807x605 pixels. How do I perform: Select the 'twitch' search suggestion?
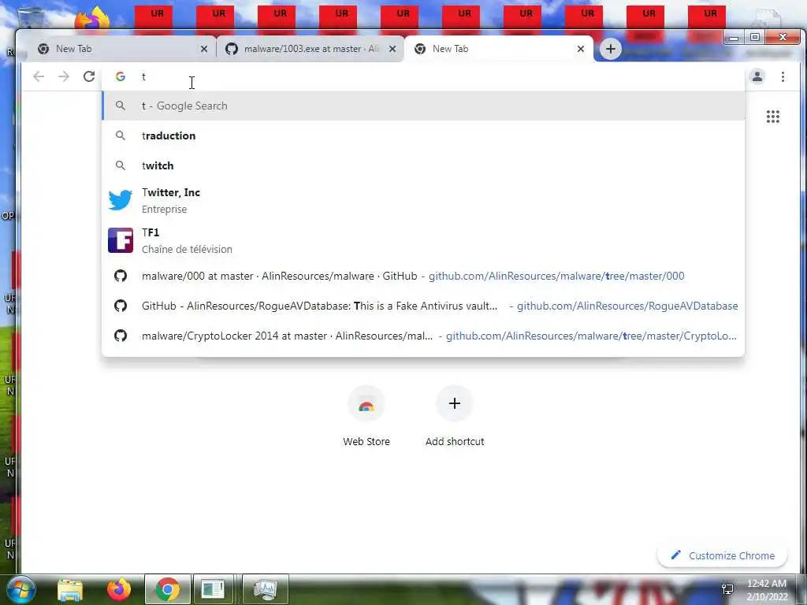click(x=423, y=165)
